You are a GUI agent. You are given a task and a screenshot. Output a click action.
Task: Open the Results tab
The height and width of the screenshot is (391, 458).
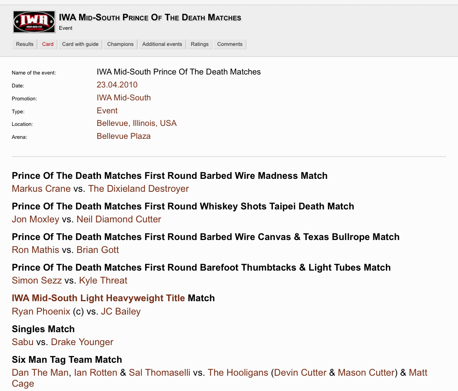25,44
